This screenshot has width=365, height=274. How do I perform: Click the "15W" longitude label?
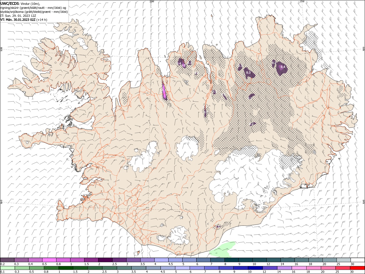point(302,1)
